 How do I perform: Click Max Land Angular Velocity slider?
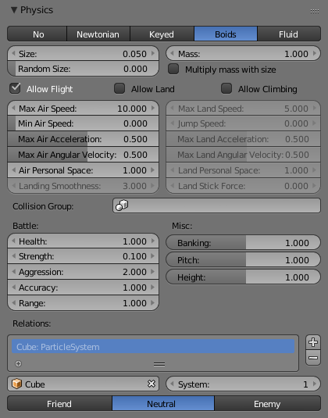pyautogui.click(x=244, y=155)
